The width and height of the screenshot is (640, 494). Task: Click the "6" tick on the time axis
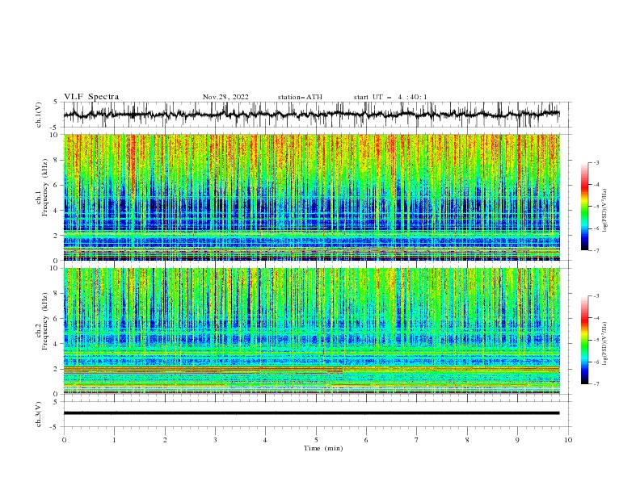(366, 440)
